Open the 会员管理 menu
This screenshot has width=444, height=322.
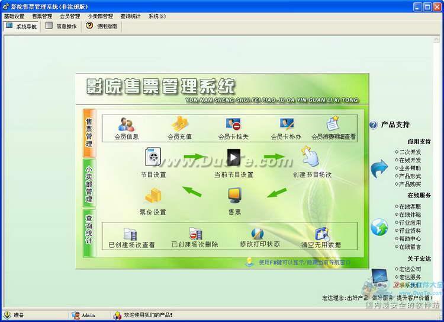click(70, 17)
